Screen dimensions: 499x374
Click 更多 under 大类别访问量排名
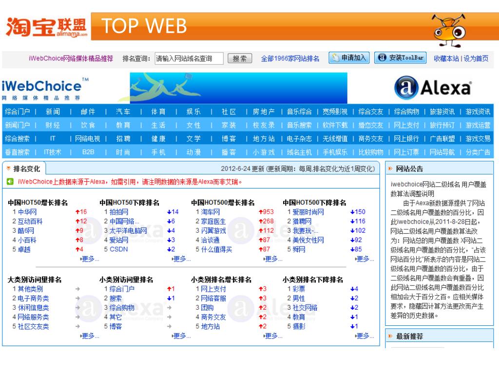click(x=90, y=336)
